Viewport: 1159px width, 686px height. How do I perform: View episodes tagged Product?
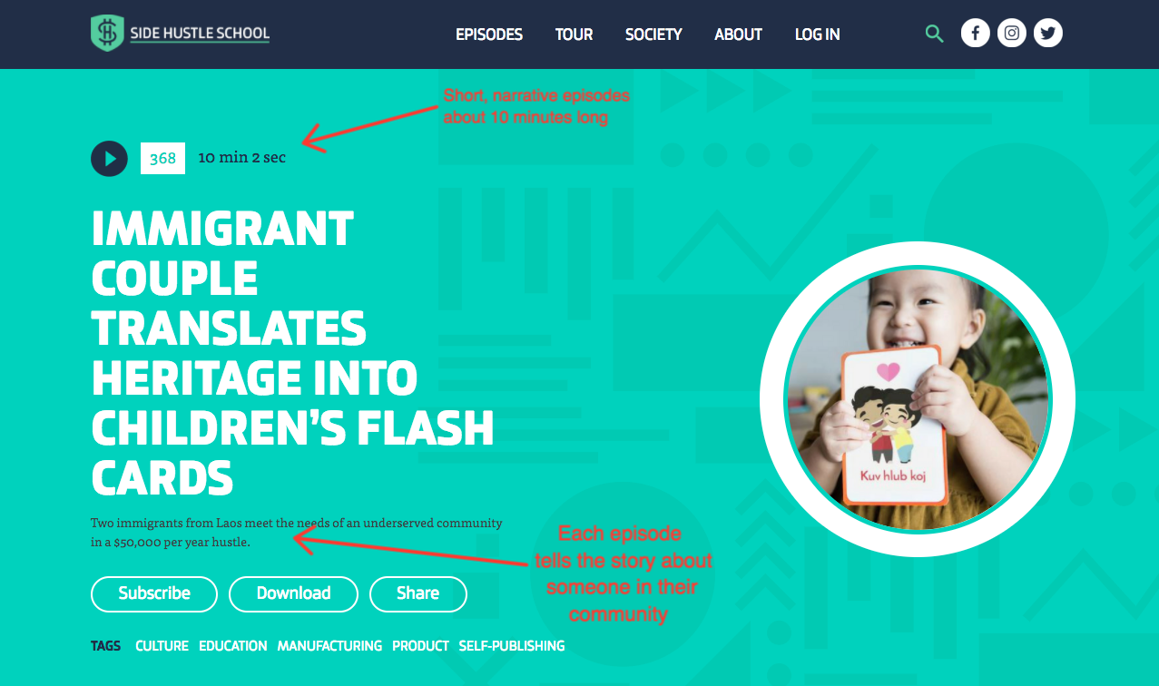coord(420,646)
